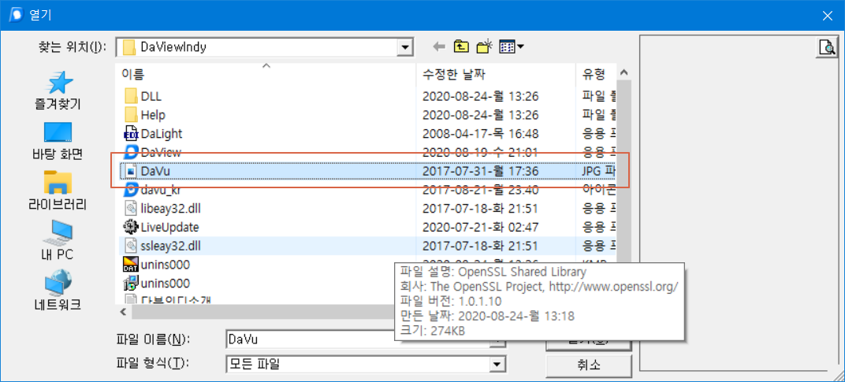
Task: Select the libeay32.dll file
Action: tap(162, 208)
